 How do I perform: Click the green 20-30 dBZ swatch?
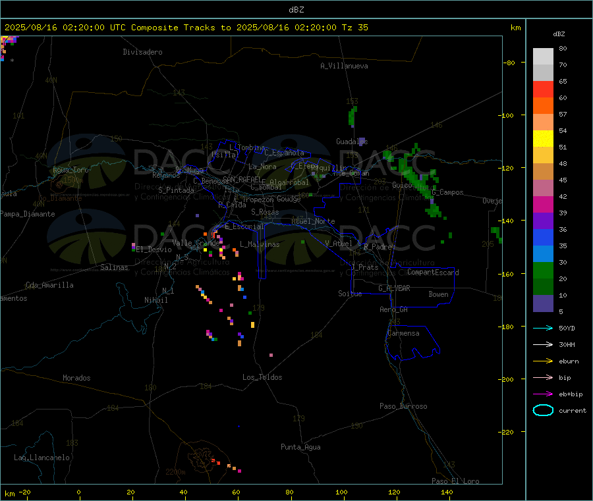(543, 270)
